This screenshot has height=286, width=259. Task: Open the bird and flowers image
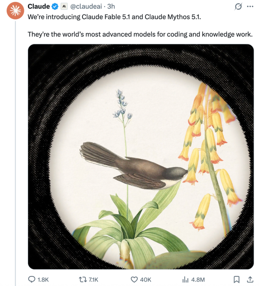point(141,157)
